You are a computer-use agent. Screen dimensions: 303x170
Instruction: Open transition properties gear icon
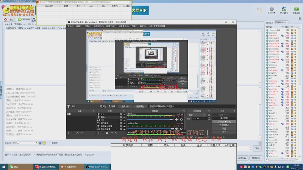coord(209,115)
